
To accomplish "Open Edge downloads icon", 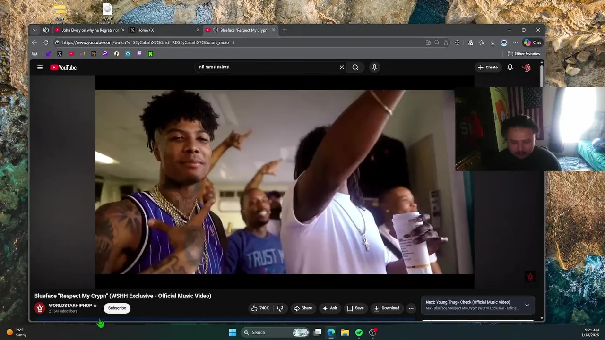I will tap(493, 42).
